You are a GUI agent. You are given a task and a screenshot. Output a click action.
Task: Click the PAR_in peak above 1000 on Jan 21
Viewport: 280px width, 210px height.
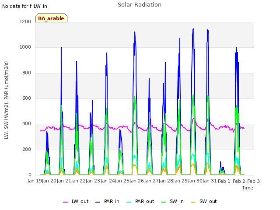pos(61,47)
